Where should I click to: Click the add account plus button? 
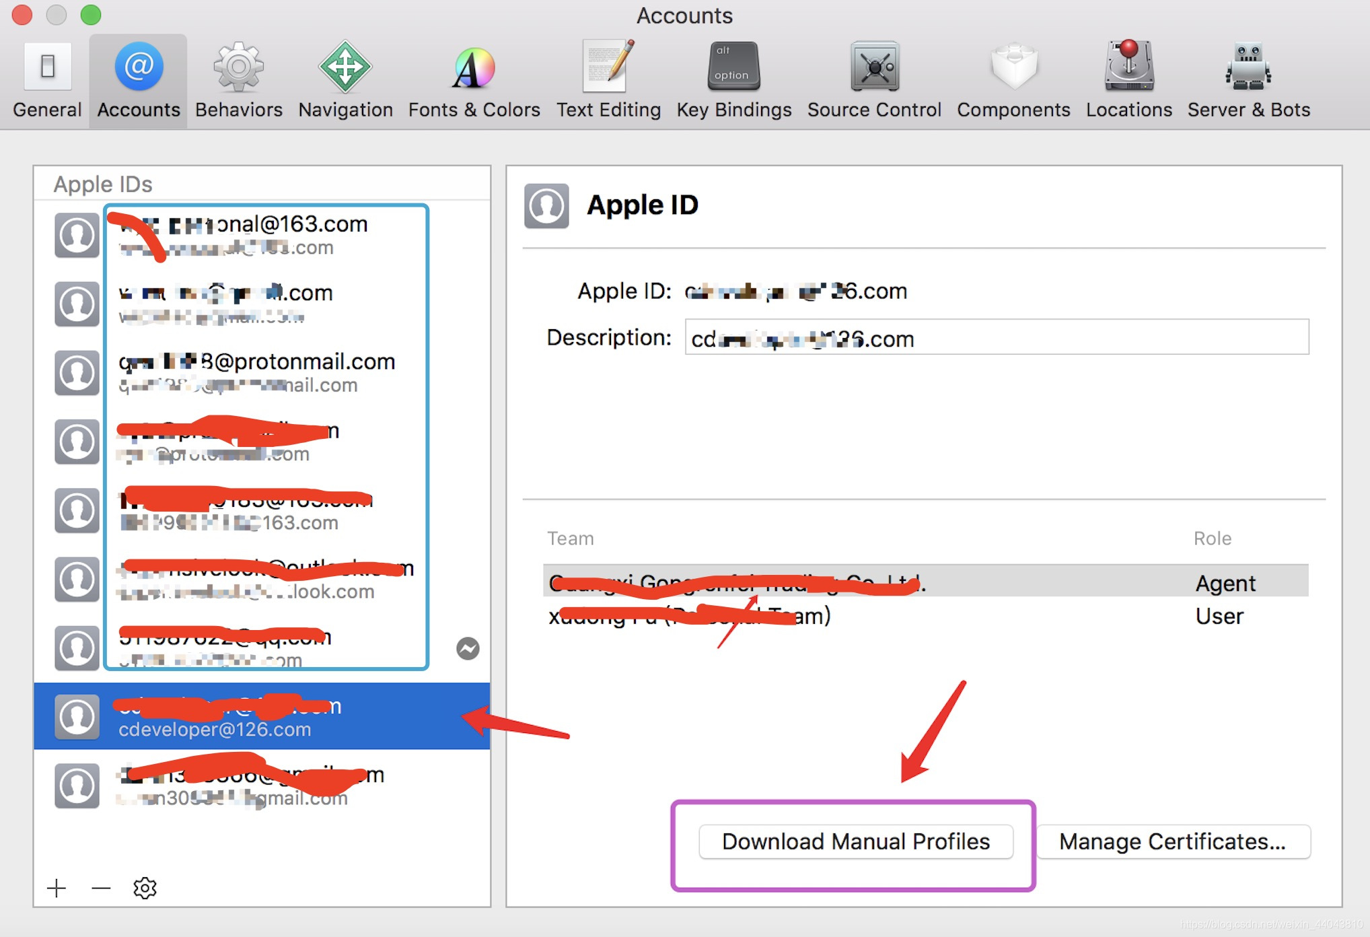pos(57,888)
